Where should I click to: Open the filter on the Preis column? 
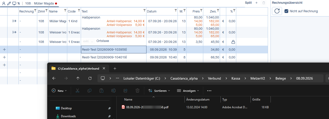point(201,10)
